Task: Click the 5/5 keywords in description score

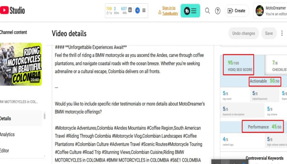Action: click(233, 111)
